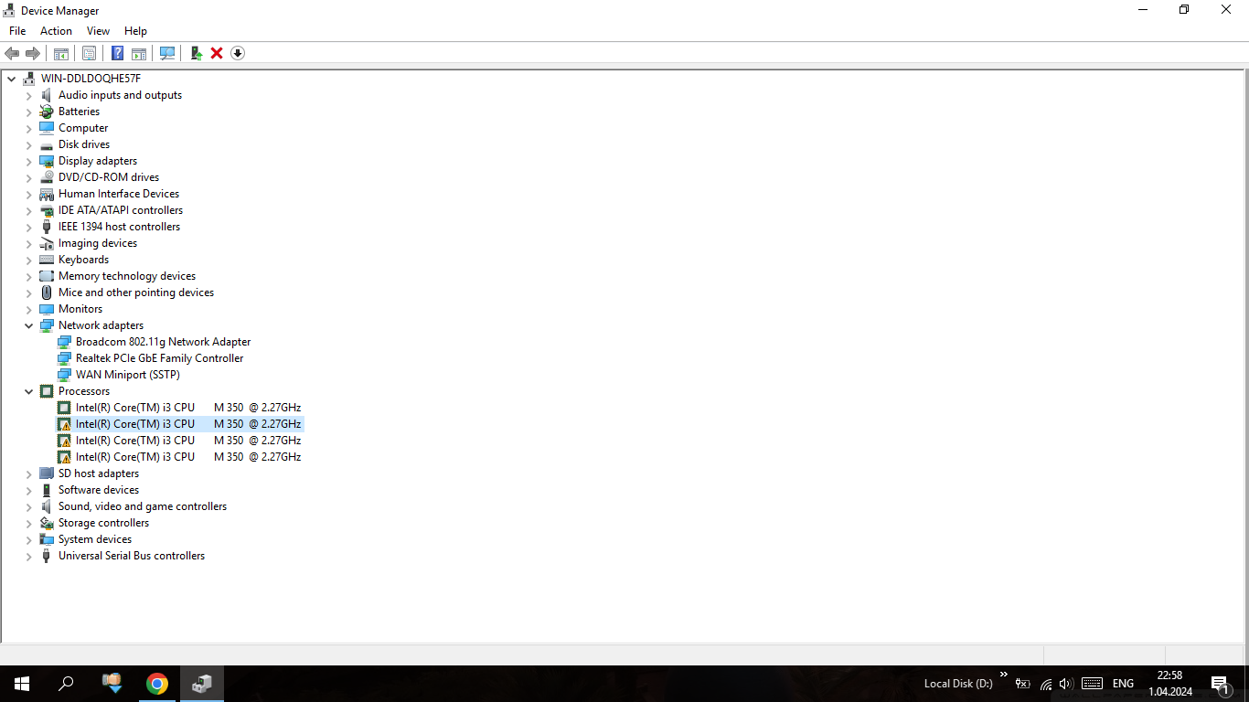
Task: Click the Keyboards category icon
Action: [47, 260]
